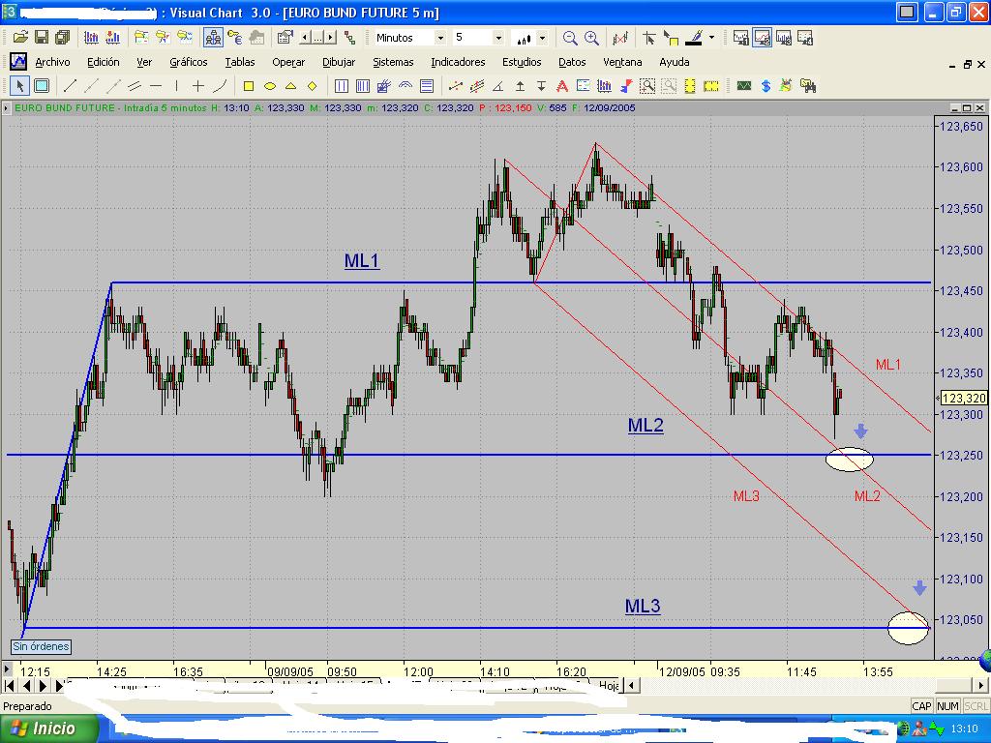Save using the floppy disk icon
This screenshot has width=991, height=743.
point(42,38)
